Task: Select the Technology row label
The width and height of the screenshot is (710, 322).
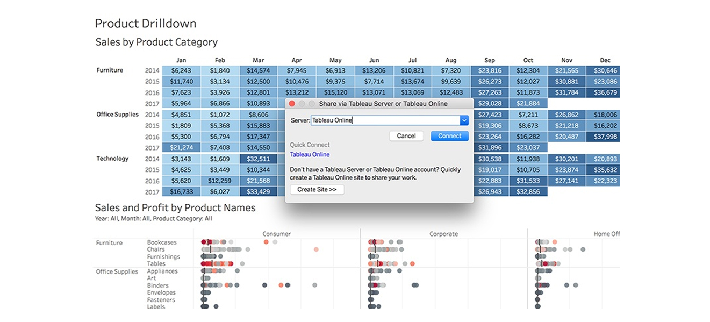Action: point(112,159)
